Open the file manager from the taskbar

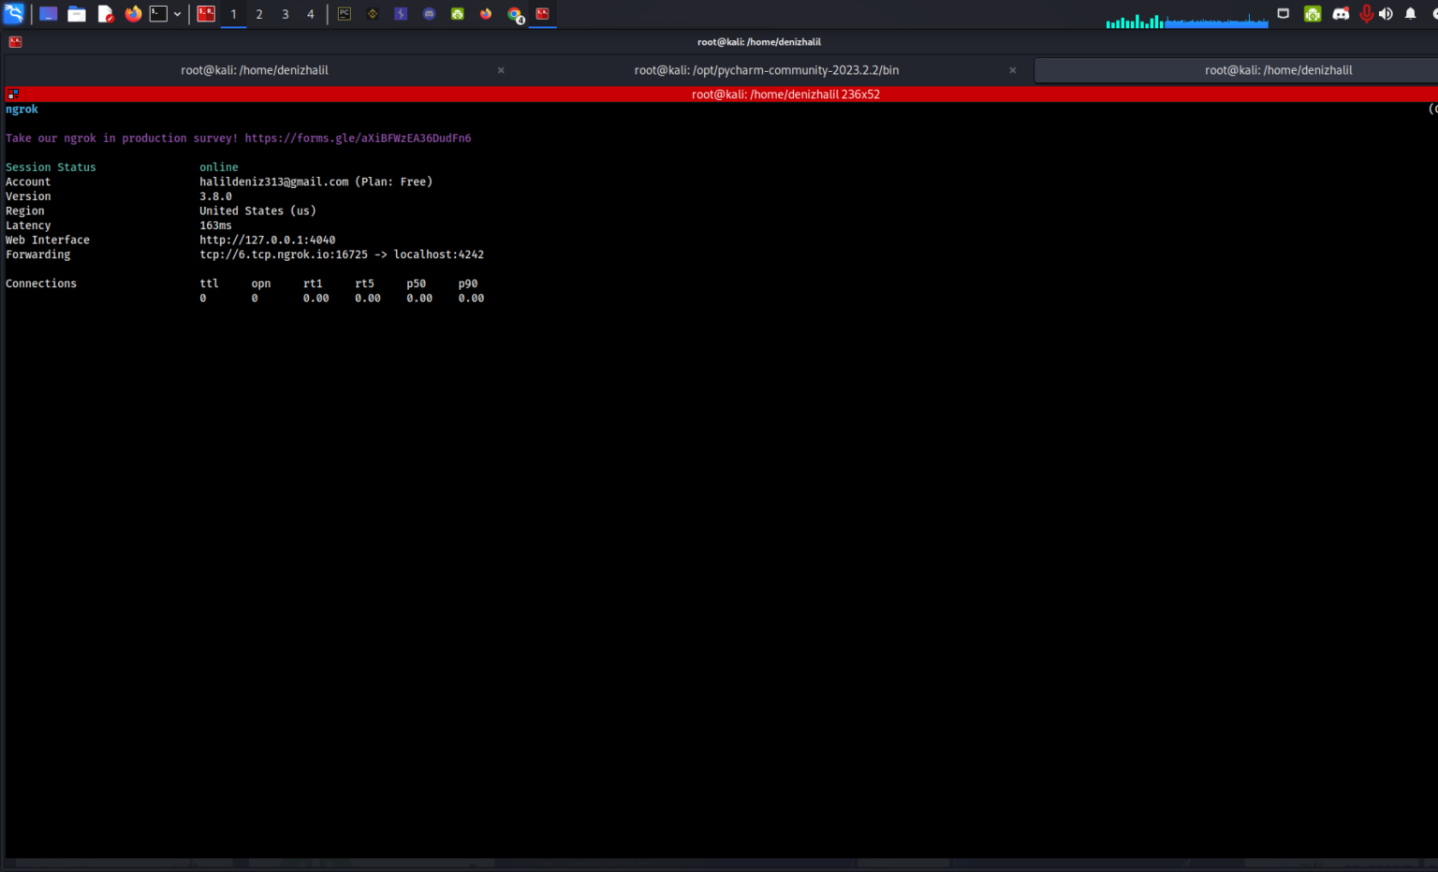pyautogui.click(x=77, y=14)
